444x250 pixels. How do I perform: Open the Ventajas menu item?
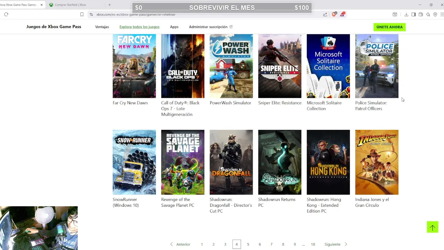102,27
